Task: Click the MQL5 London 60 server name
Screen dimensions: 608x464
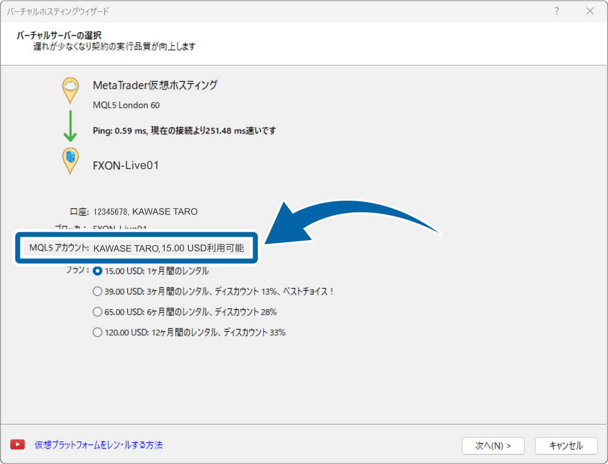Action: click(x=126, y=105)
